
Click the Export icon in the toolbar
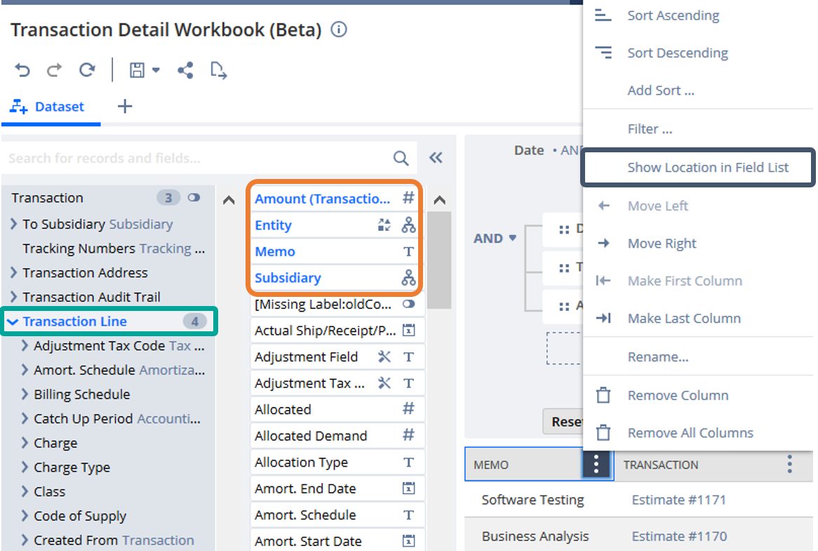coord(218,70)
